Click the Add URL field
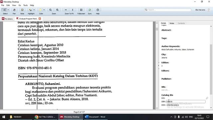This screenshot has width=213, height=120. coord(165,90)
